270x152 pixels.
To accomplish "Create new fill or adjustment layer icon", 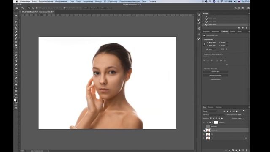I will [236, 150].
